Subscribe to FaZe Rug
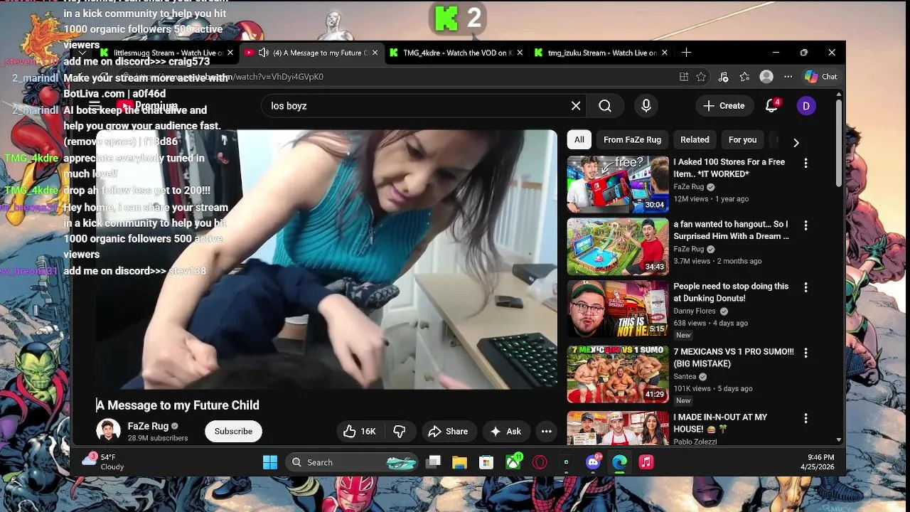This screenshot has height=512, width=910. point(233,431)
